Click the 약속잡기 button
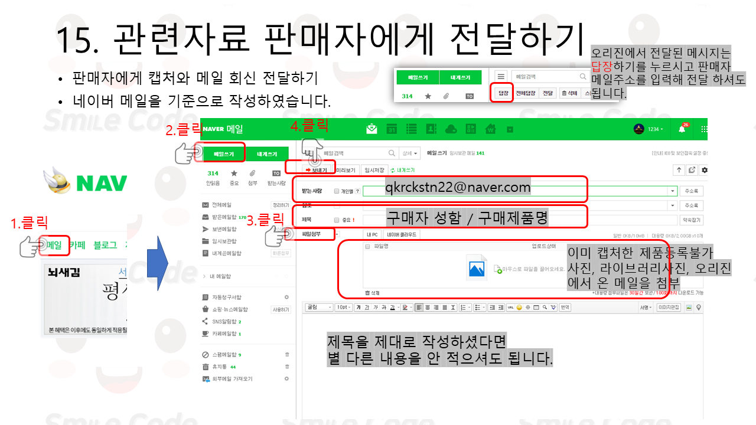The width and height of the screenshot is (756, 425). point(692,220)
